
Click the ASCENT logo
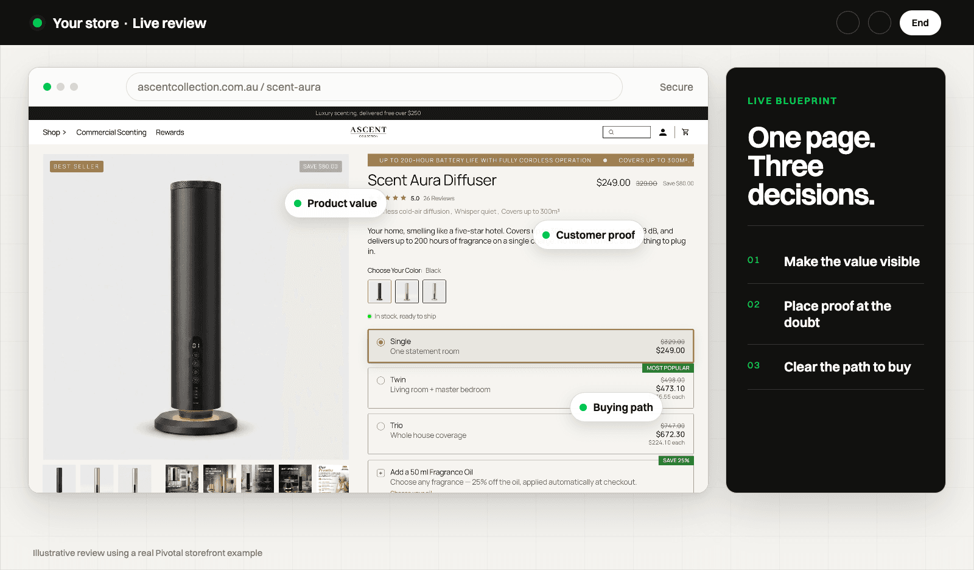[368, 131]
